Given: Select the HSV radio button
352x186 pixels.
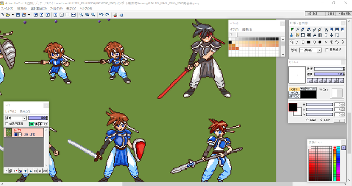Looking at the screenshot, I should pos(321,120).
